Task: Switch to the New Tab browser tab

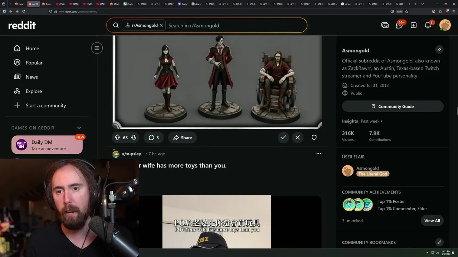Action: point(19,4)
